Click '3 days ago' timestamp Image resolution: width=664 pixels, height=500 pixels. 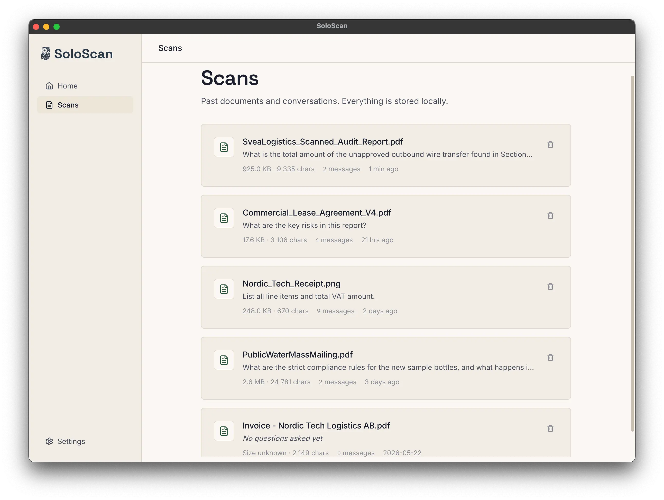382,382
